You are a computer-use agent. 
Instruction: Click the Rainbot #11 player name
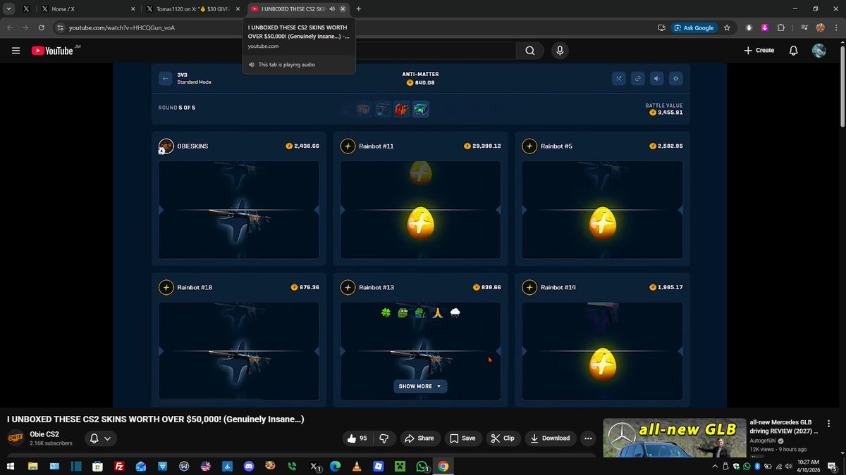376,146
